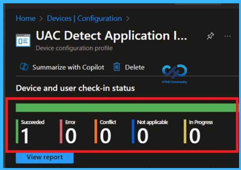Click the Summarize with Copilot icon
241x170 pixels.
pos(25,67)
